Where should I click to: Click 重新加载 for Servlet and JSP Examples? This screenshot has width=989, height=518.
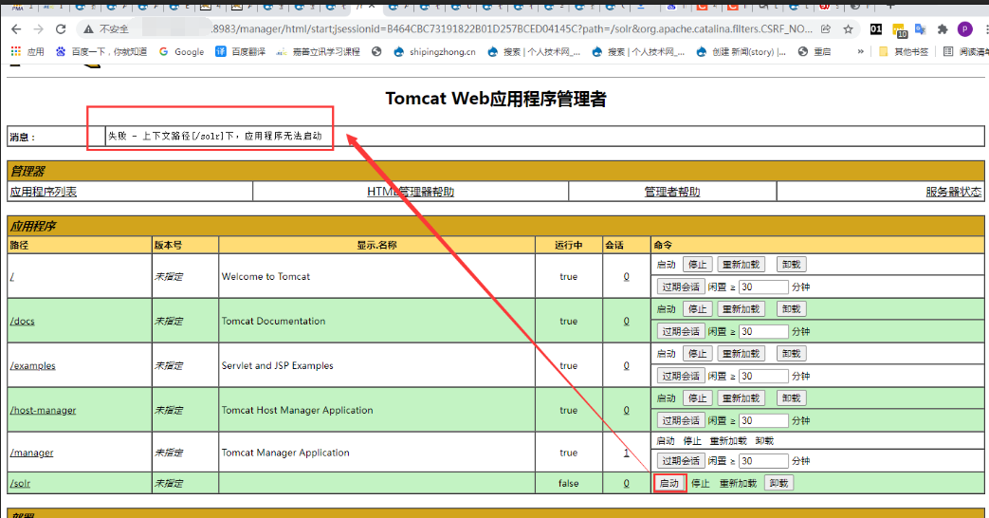[x=742, y=354]
